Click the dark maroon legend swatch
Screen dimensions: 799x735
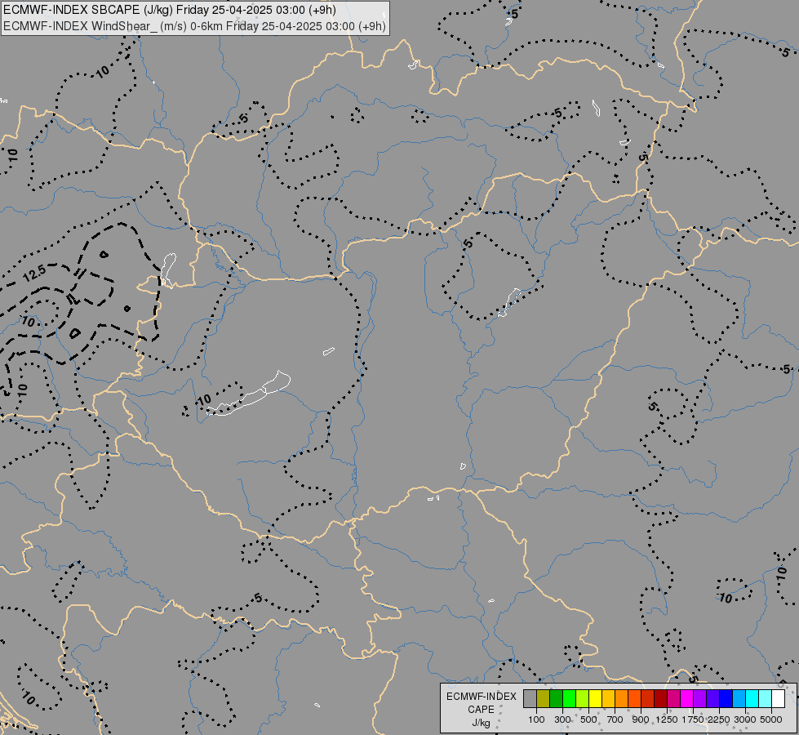click(x=660, y=699)
